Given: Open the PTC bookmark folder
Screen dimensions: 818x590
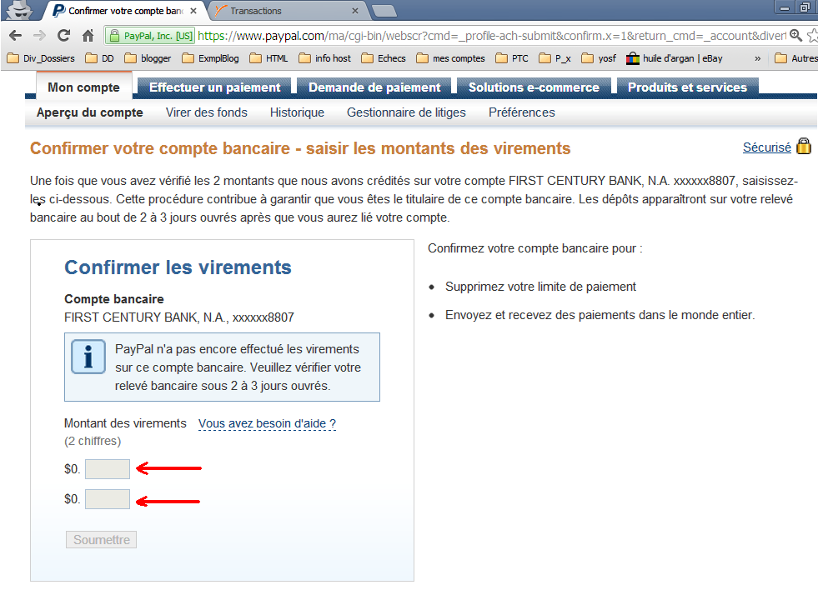Looking at the screenshot, I should point(512,58).
